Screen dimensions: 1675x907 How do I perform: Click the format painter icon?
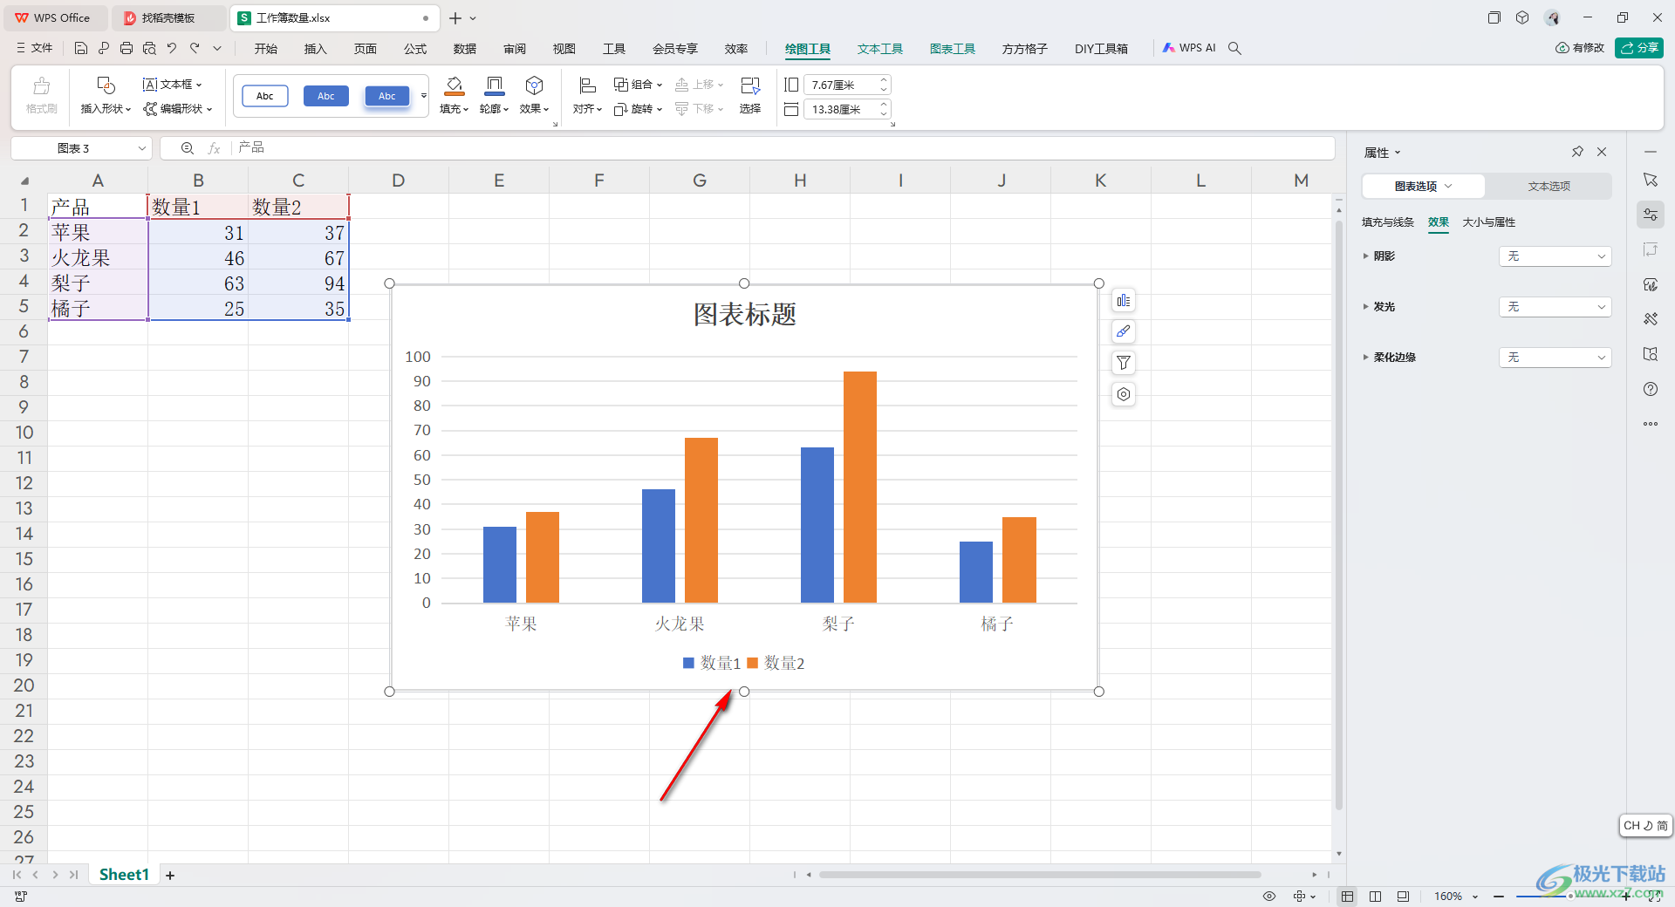pos(41,95)
